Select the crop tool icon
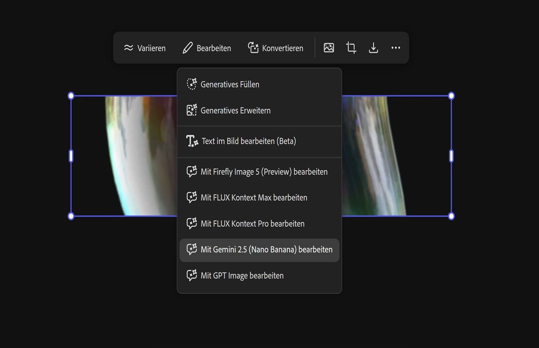The width and height of the screenshot is (539, 348). [x=351, y=48]
